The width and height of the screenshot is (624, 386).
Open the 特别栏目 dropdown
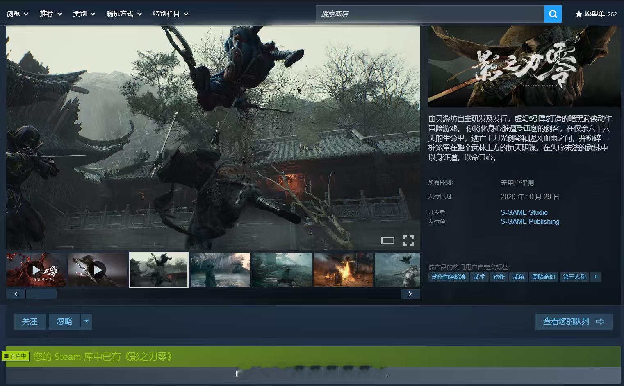(171, 14)
